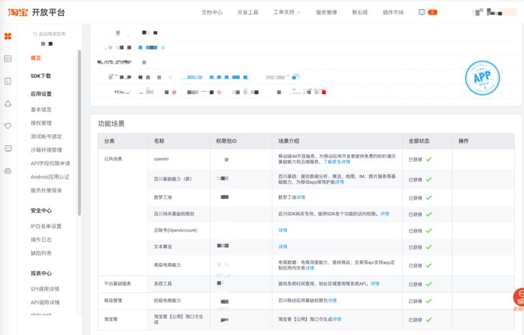Click the sidebar vertical scrollbar

(x=79, y=133)
